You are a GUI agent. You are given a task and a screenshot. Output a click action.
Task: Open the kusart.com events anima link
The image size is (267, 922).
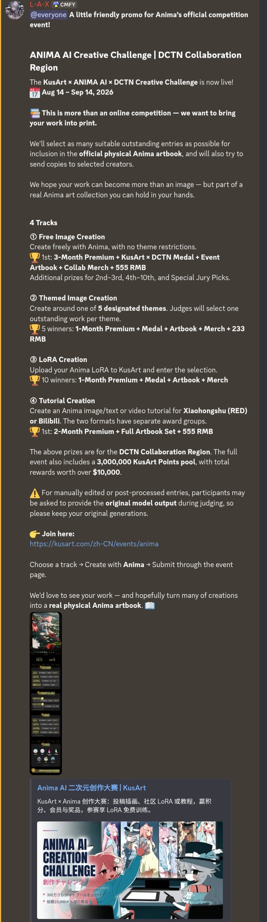[94, 544]
